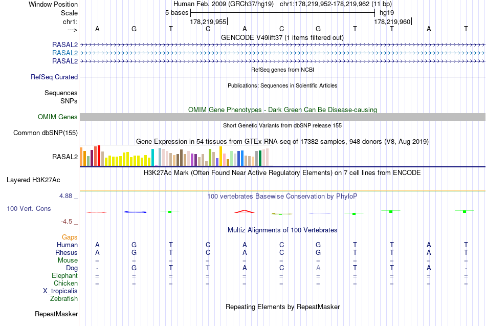Viewport: 486px width, 326px height.
Task: Click the Common dbSNP(155) track label
Action: pyautogui.click(x=45, y=133)
